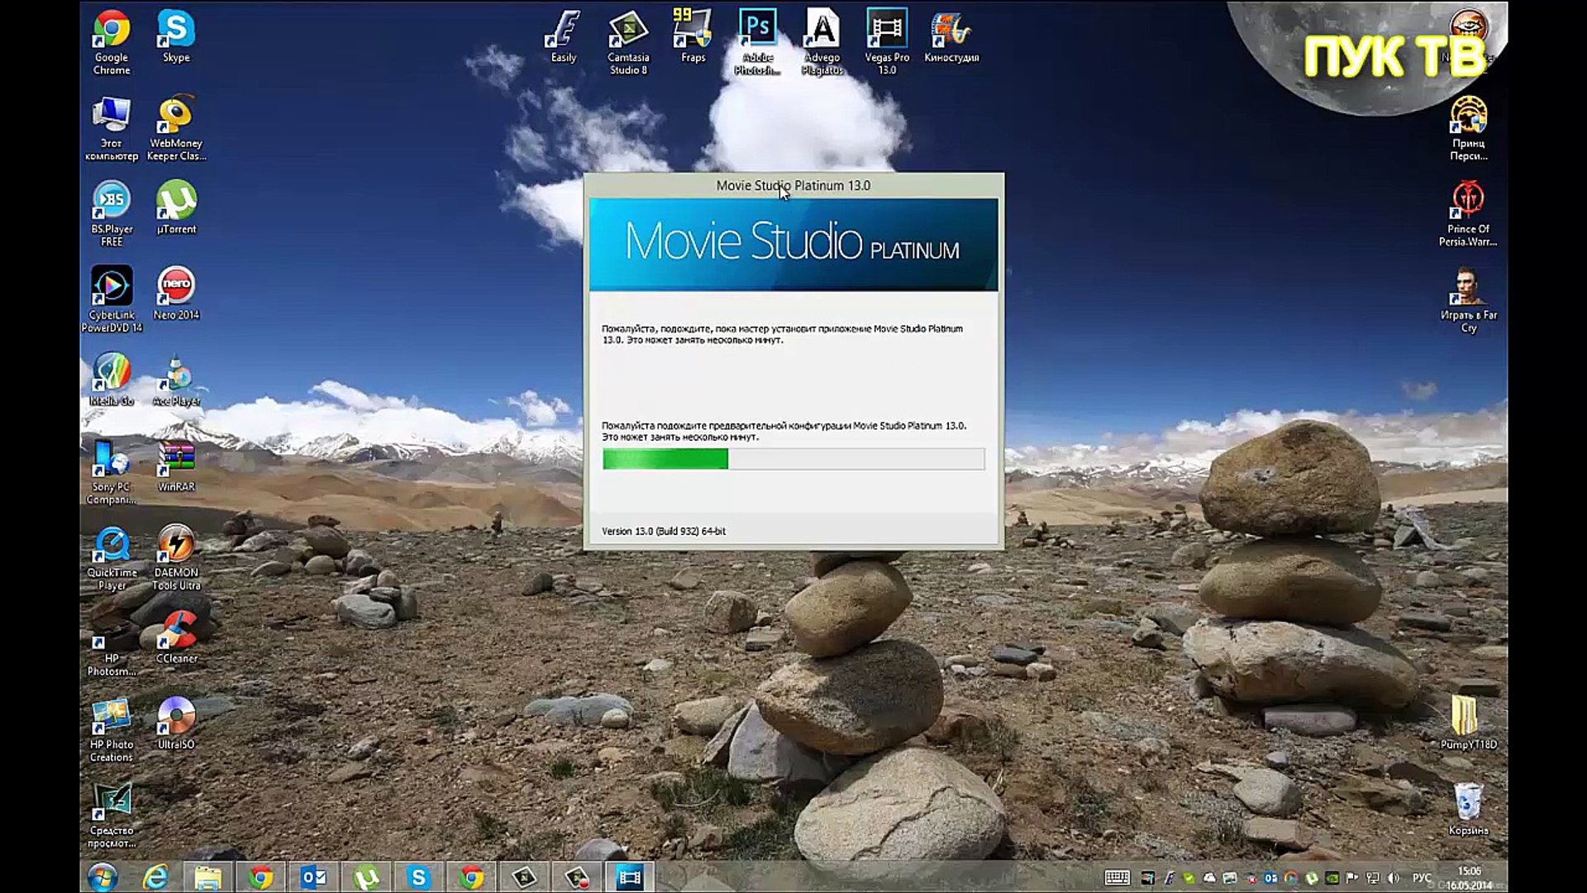Open DAEMON Tools Ultra shortcut
1587x893 pixels.
click(x=176, y=557)
